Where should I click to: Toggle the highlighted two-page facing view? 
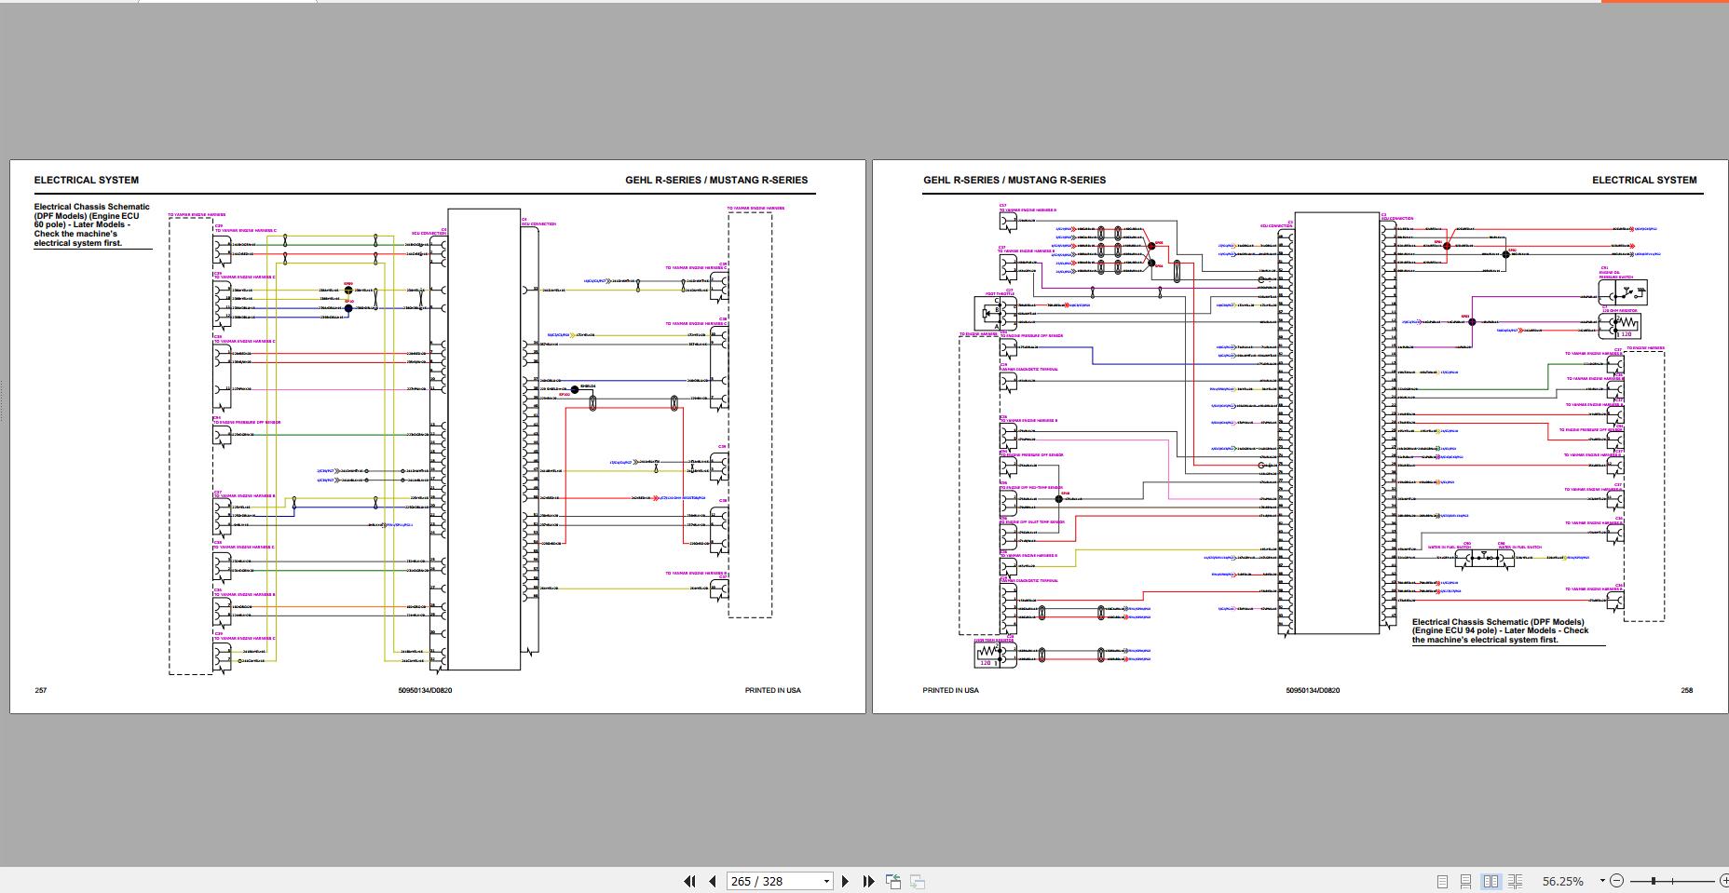coord(1491,881)
